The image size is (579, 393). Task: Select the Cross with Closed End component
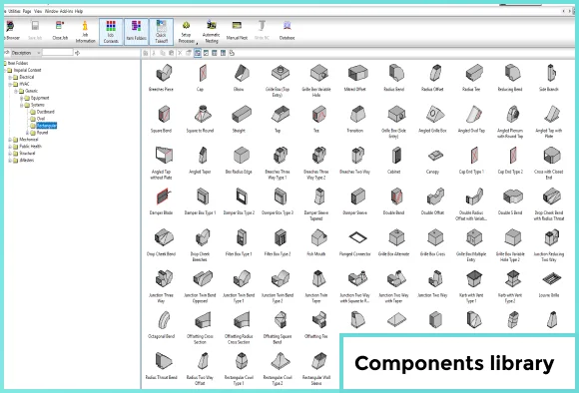549,163
